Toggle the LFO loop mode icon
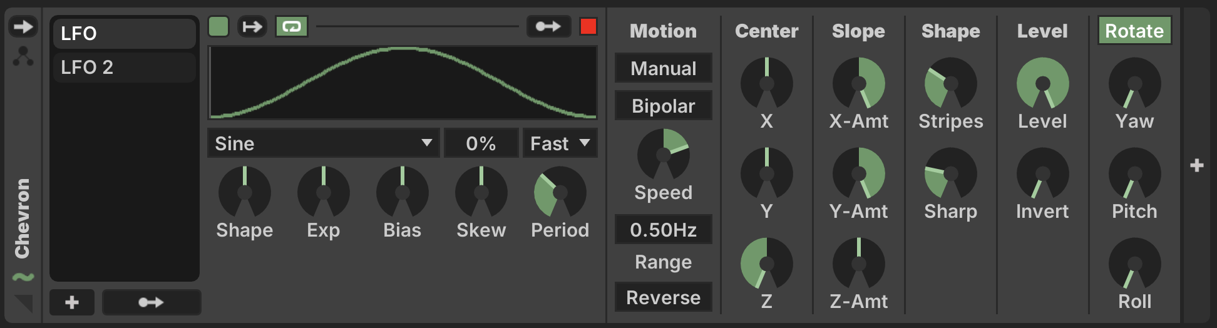Viewport: 1217px width, 328px height. tap(292, 26)
